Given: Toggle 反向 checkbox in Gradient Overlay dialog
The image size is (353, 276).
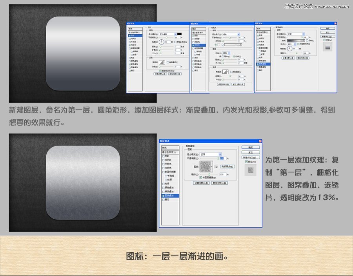Looking at the screenshot, I should point(307,40).
